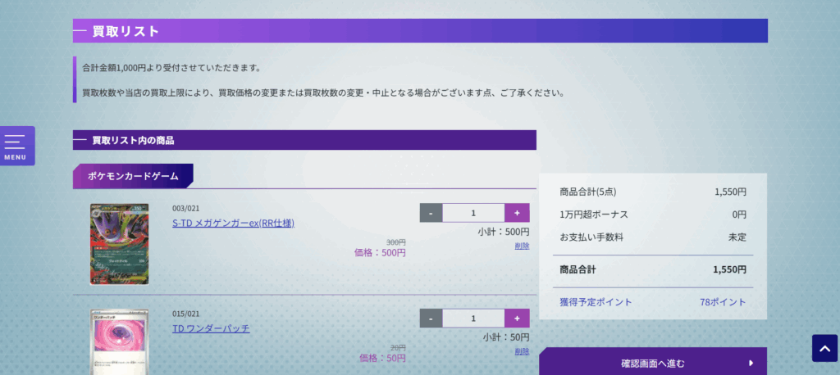Open the S-TD メガゲンガーex(RR仕様) link

point(234,223)
